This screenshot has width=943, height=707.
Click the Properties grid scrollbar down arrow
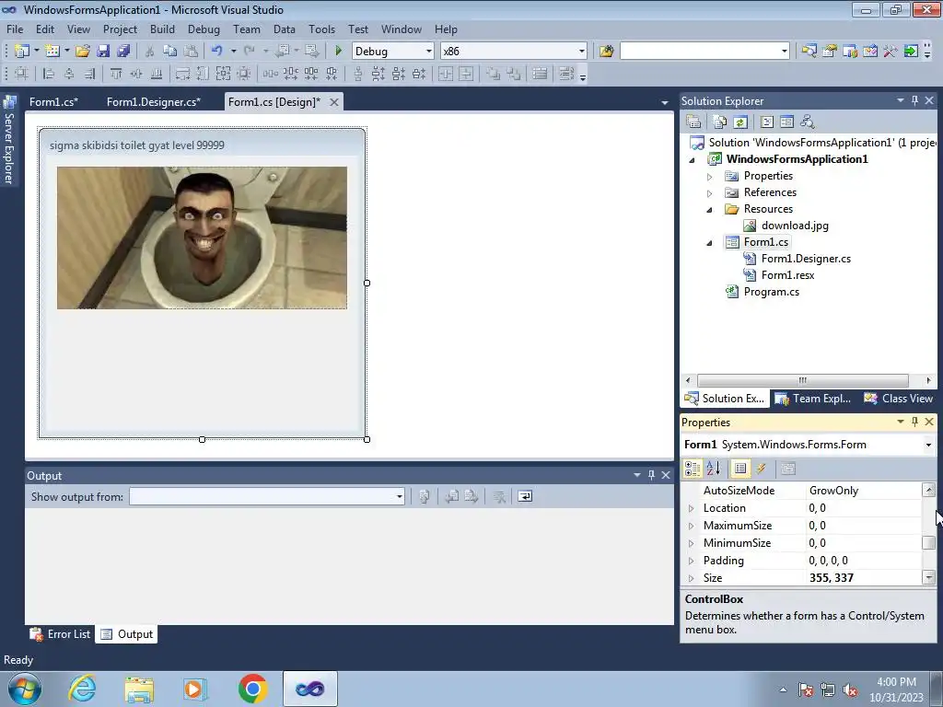[x=928, y=578]
